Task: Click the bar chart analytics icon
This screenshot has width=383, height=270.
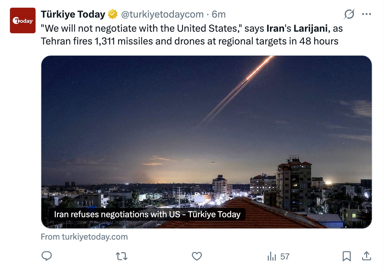Action: point(272,256)
